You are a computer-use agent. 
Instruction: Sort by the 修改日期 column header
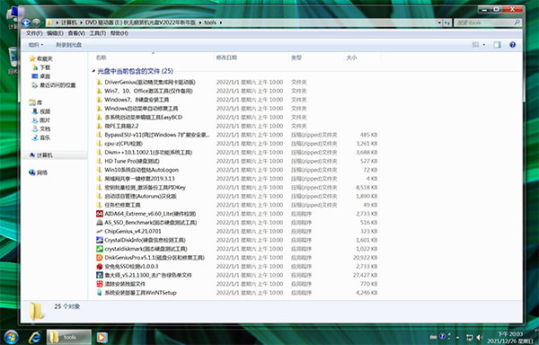[226, 57]
